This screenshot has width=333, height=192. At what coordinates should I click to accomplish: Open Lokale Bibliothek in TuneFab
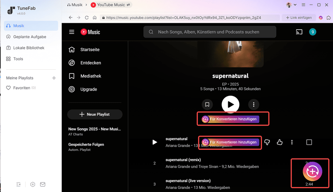29,48
